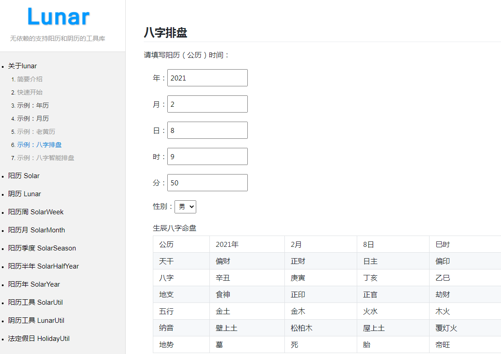Open the 阳历 Solar section
Screen dimensions: 501x354
24,176
